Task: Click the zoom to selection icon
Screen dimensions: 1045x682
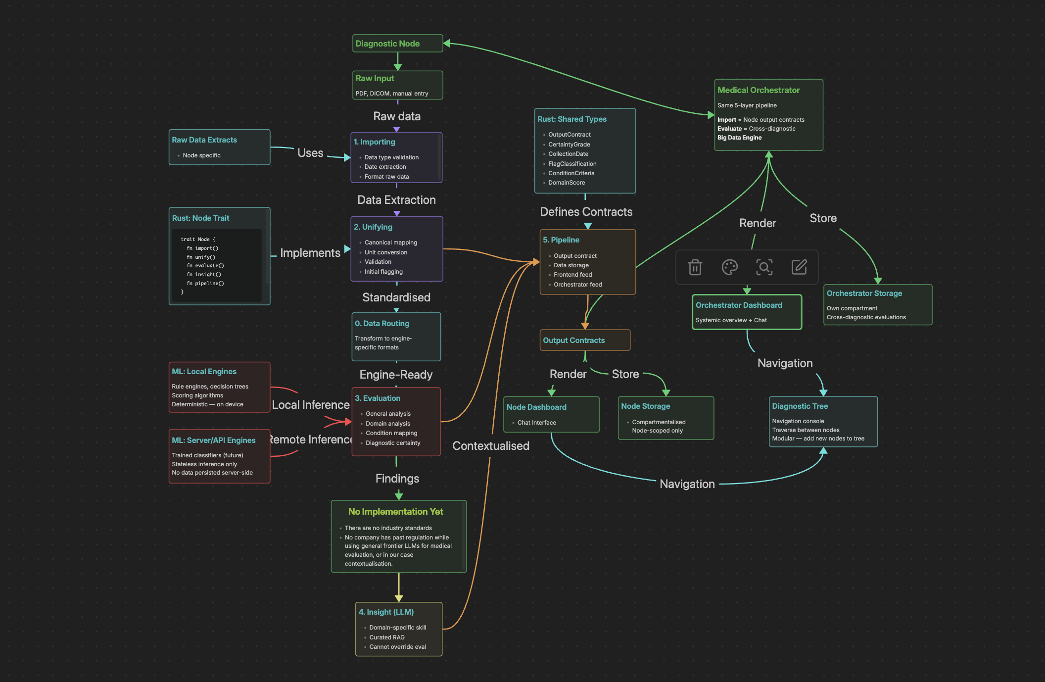Action: 764,267
